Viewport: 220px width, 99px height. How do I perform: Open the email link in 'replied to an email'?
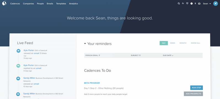point(39,68)
